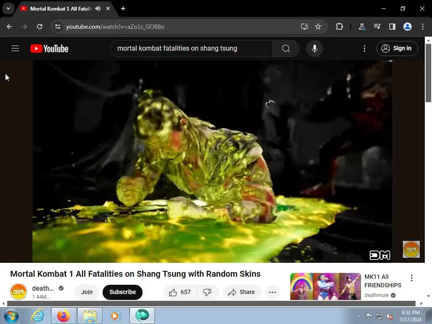Screen dimensions: 432x324
Task: Subscribe to the channel
Action: click(x=123, y=292)
